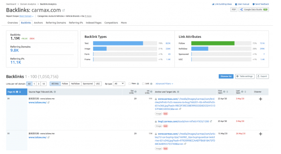Image resolution: width=281 pixels, height=154 pixels.
Task: Open the By type All dropdown
Action: point(119,84)
